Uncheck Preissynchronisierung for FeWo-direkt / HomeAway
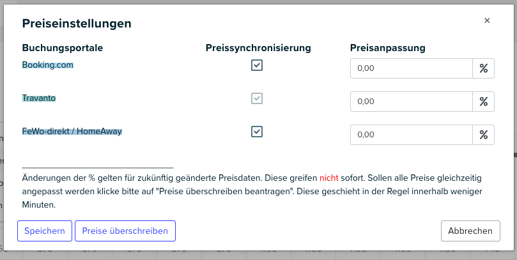Image resolution: width=517 pixels, height=260 pixels. point(257,132)
